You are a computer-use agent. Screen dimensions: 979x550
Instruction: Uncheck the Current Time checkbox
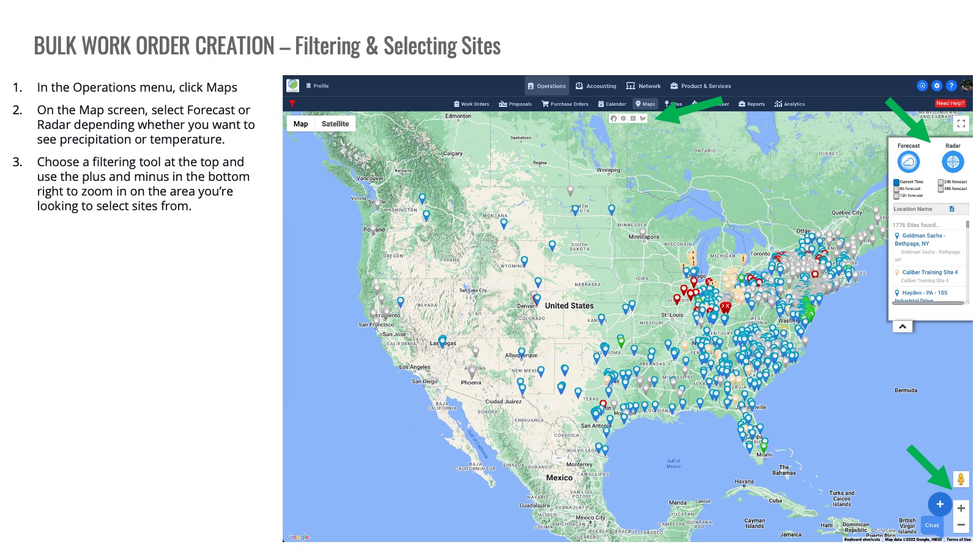click(896, 182)
